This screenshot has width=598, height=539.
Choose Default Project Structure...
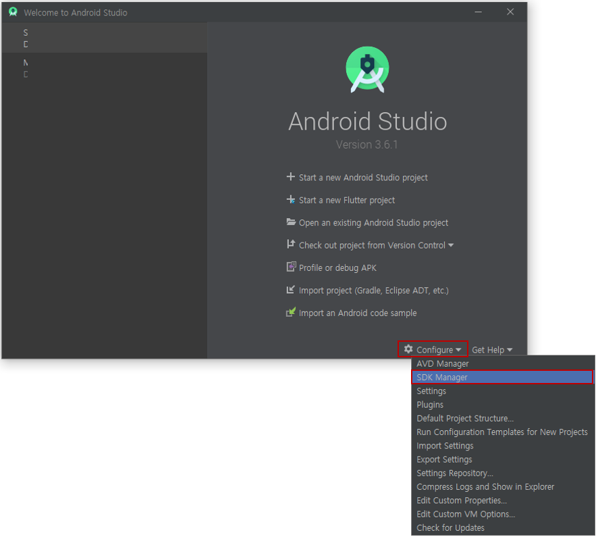(x=504, y=419)
